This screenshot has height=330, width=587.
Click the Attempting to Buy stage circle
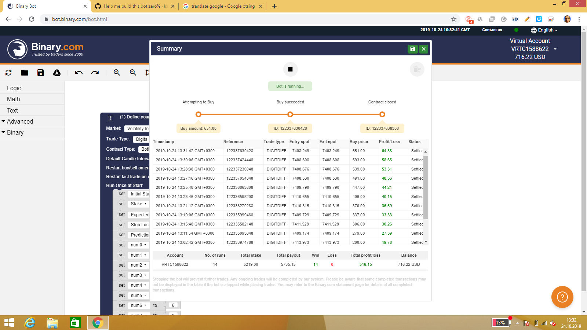[198, 114]
